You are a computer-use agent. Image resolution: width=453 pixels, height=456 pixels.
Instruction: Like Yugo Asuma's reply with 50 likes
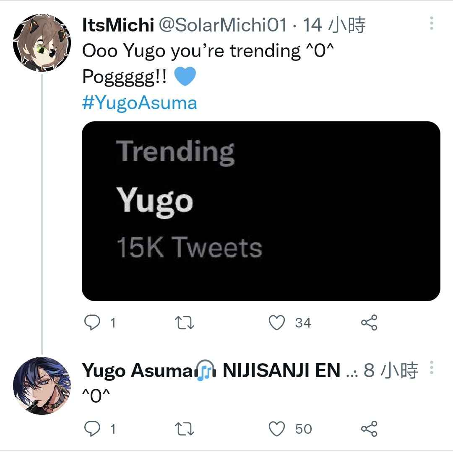point(276,429)
